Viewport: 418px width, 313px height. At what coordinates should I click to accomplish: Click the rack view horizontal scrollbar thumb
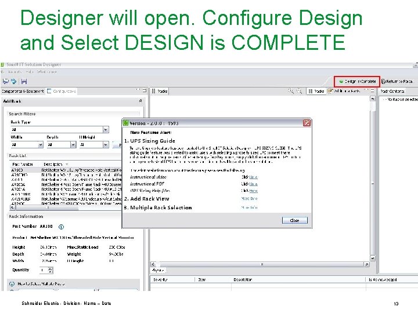point(261,264)
